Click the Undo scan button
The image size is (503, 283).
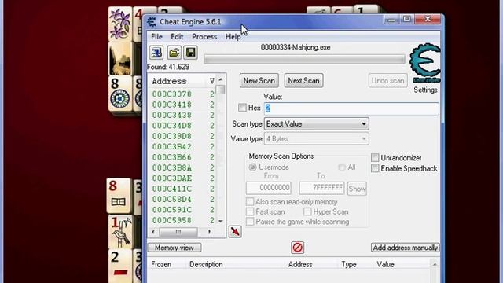click(387, 80)
